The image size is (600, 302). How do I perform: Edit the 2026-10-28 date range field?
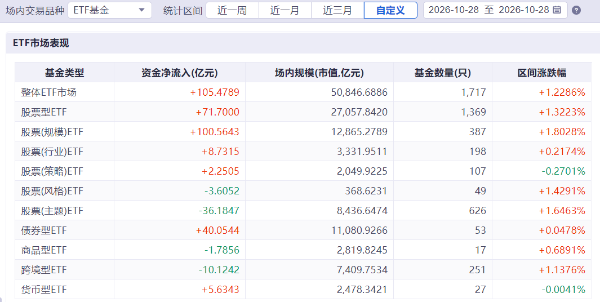(495, 10)
